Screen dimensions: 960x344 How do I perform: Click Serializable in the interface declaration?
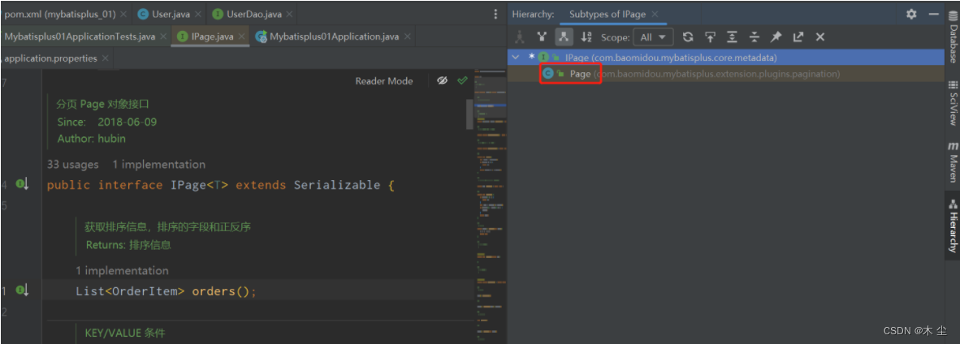(337, 185)
